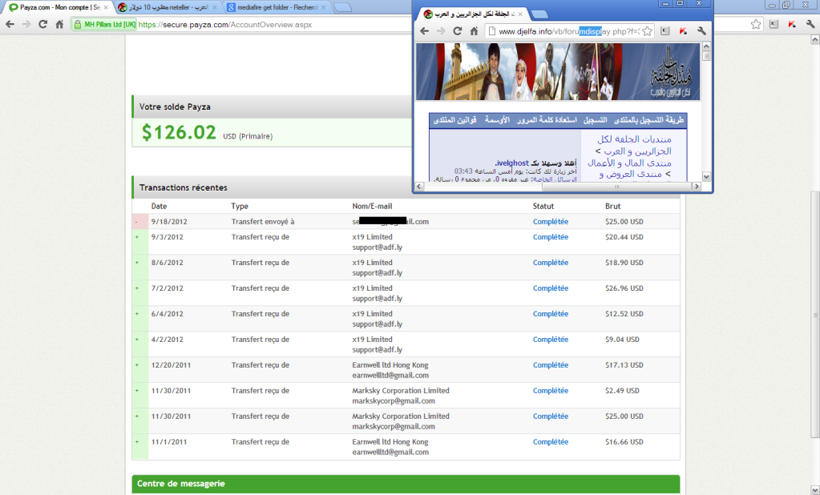Reload the Payza account page
820x495 pixels.
pyautogui.click(x=42, y=24)
